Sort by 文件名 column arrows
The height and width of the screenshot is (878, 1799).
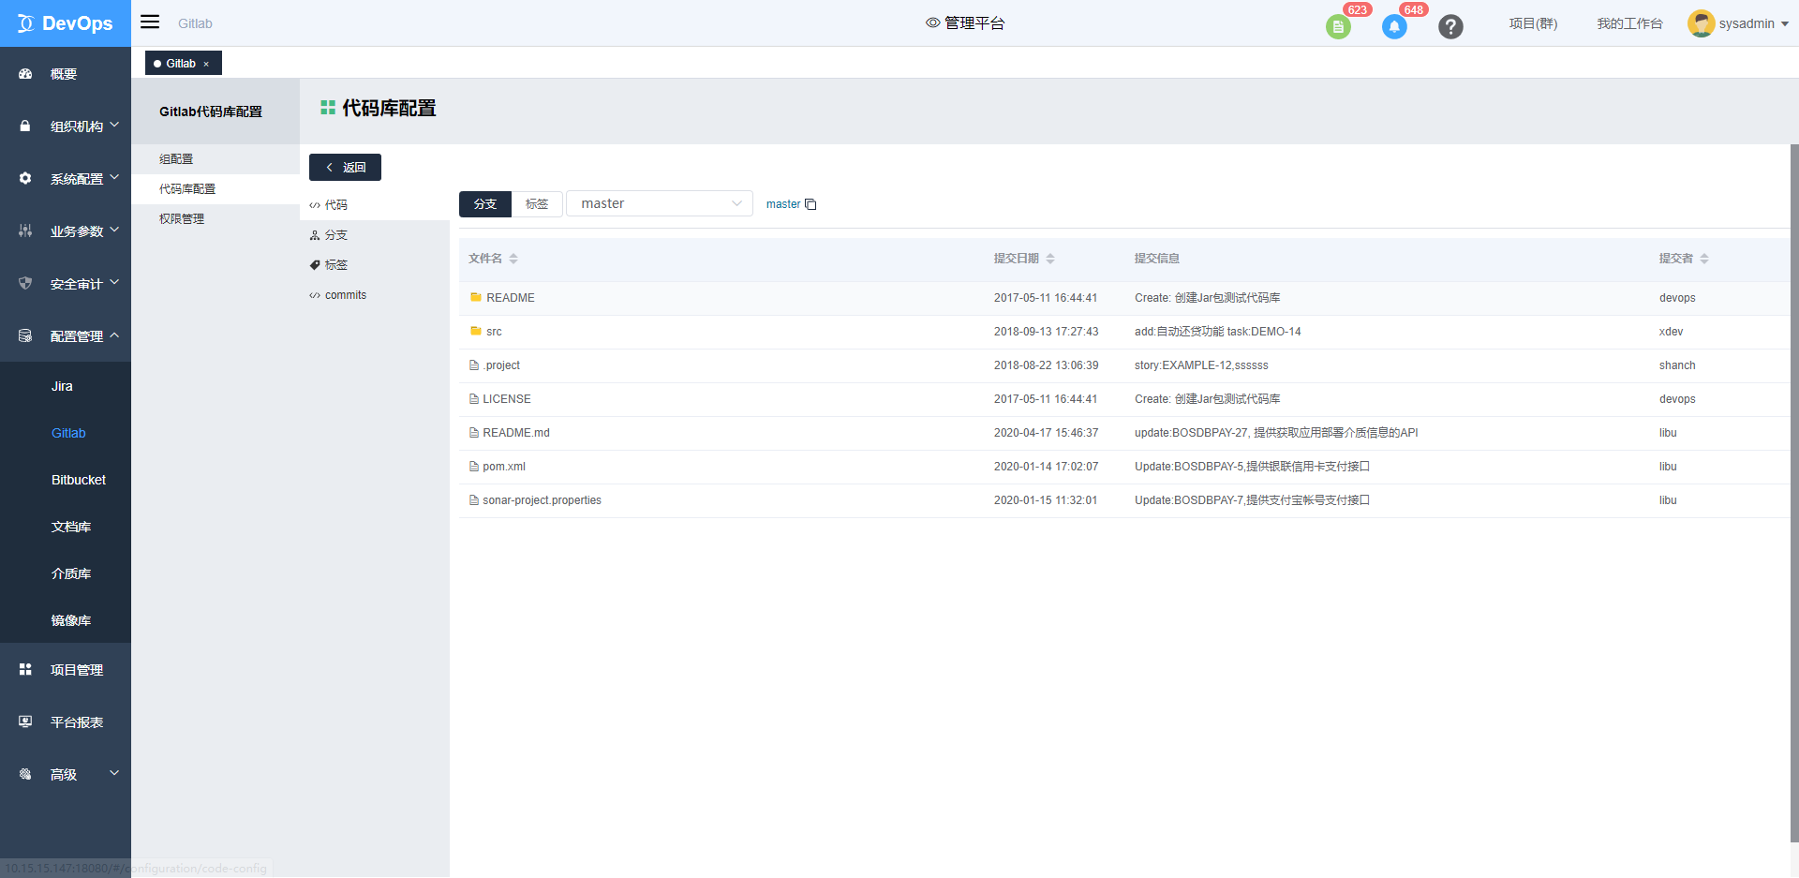pyautogui.click(x=513, y=259)
